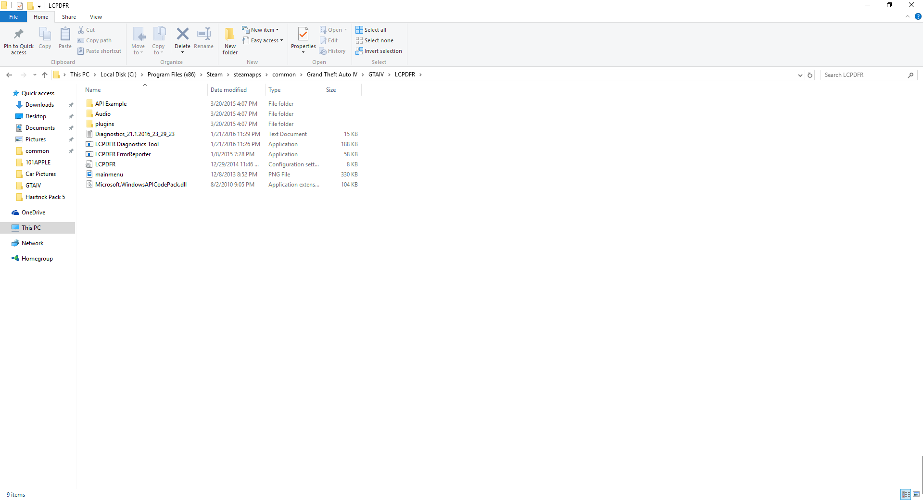Open the Properties checkmark icon
Screen dimensions: 923x500
(303, 34)
